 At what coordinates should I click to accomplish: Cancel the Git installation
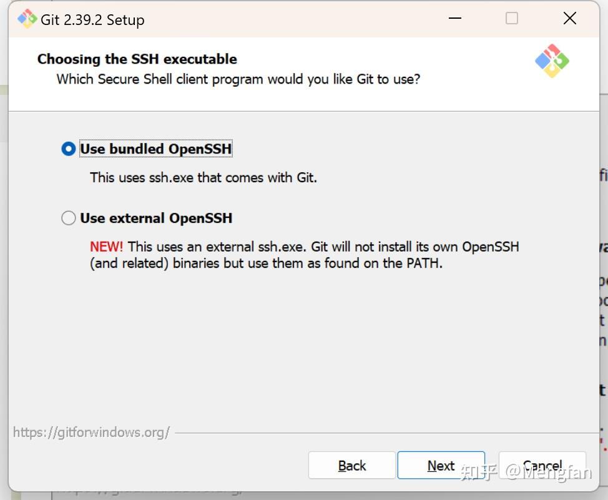pyautogui.click(x=542, y=466)
